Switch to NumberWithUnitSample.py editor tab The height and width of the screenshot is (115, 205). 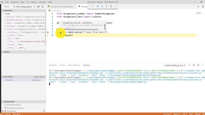[62, 7]
